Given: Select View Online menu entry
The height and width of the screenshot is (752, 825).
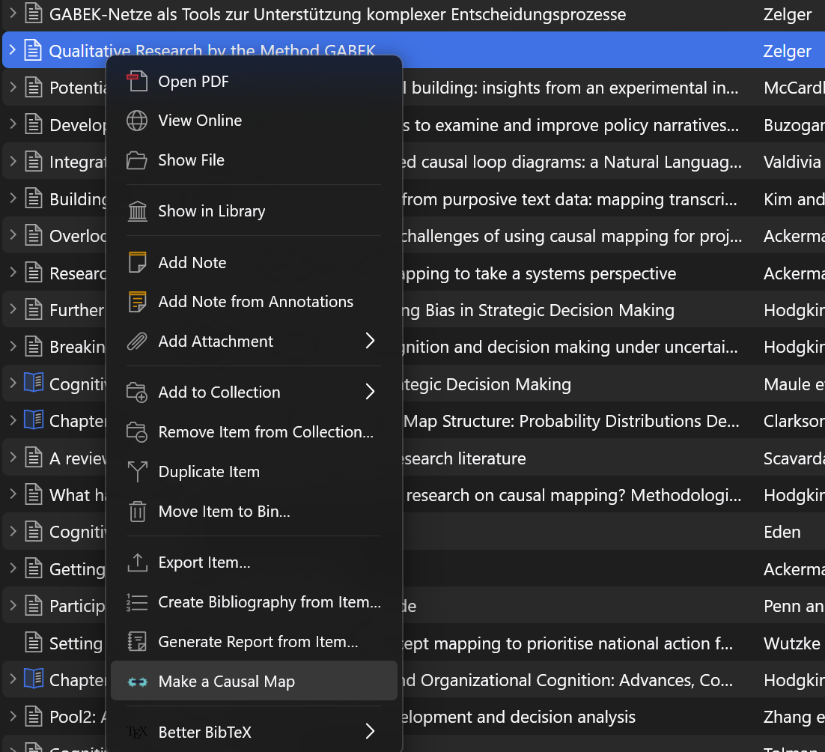Looking at the screenshot, I should (x=254, y=121).
